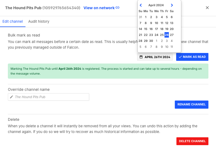Image resolution: width=216 pixels, height=150 pixels.
Task: Select April 26 highlighted in calendar
Action: [x=167, y=35]
